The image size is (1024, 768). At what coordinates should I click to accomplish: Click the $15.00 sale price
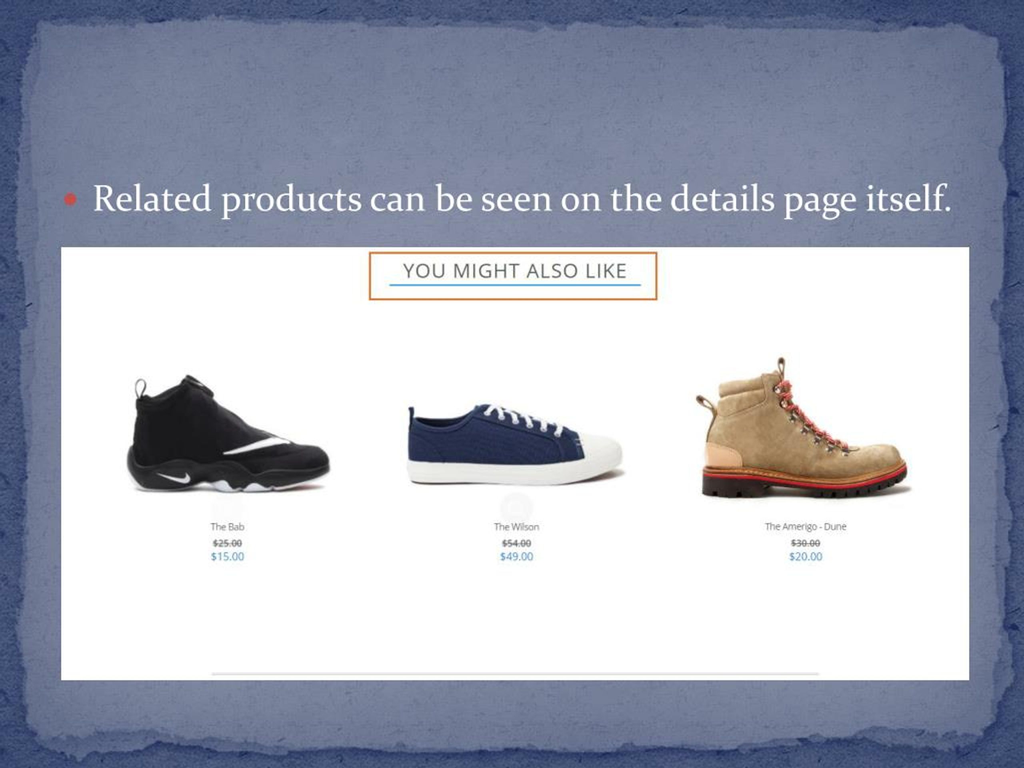click(x=227, y=556)
